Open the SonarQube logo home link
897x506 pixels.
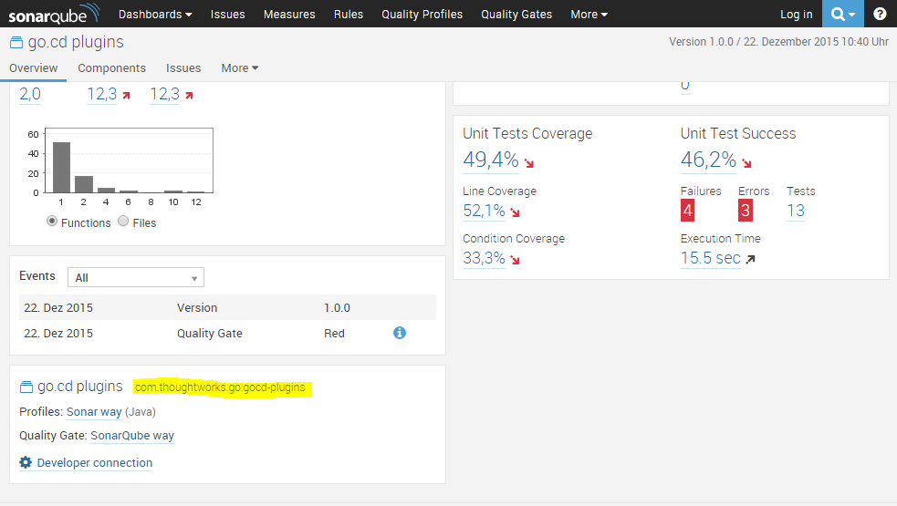click(x=54, y=14)
